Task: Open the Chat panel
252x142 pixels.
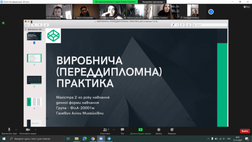Action: click(x=122, y=131)
